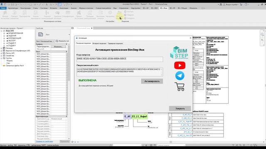Viewport: 266px width, 149px height.
Task: Click the Фильтр по системе ribbon tool
Action: point(5,15)
